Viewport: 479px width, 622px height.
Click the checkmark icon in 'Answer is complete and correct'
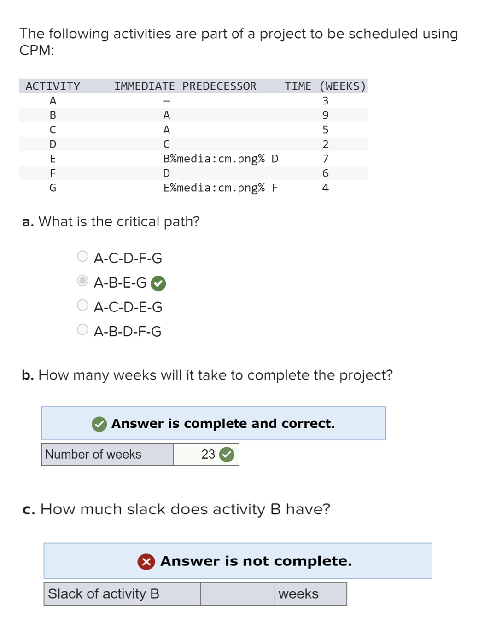coord(99,424)
